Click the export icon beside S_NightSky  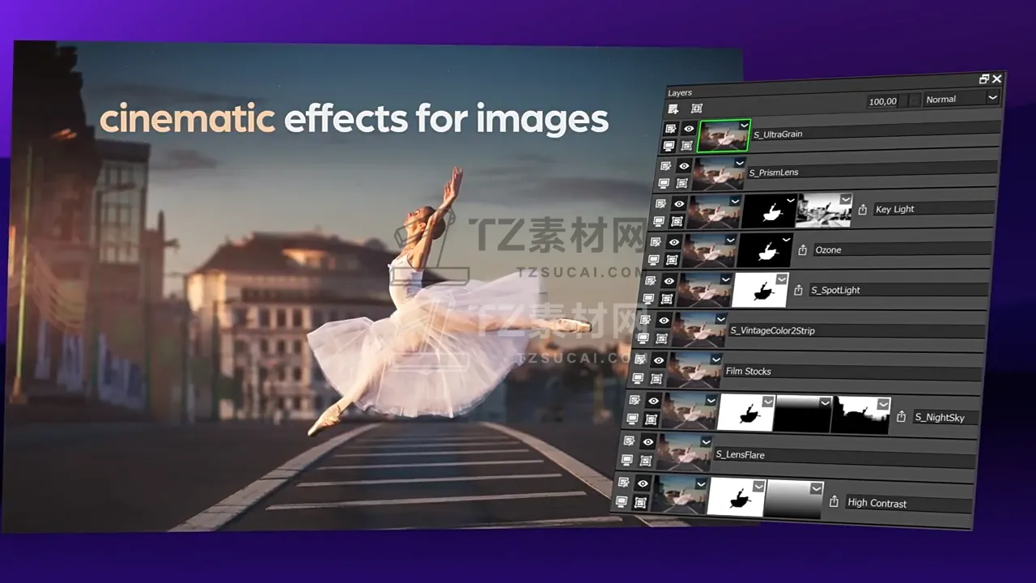click(x=901, y=417)
